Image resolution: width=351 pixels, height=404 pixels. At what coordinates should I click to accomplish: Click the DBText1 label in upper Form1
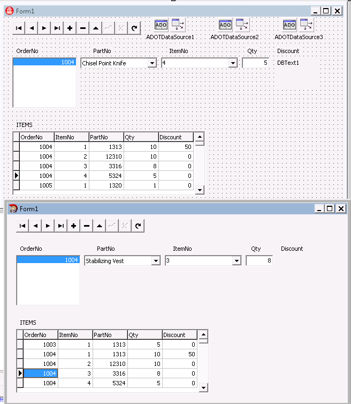pyautogui.click(x=288, y=63)
